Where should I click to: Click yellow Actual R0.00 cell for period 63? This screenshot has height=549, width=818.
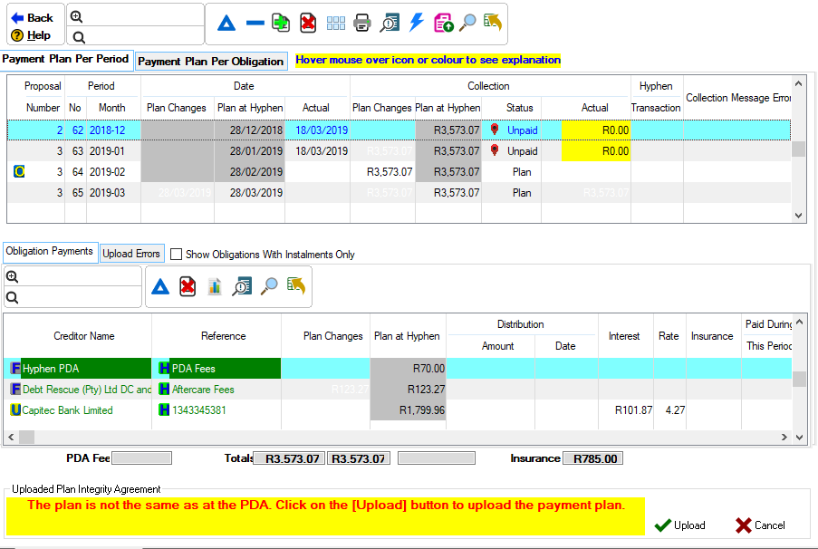595,151
